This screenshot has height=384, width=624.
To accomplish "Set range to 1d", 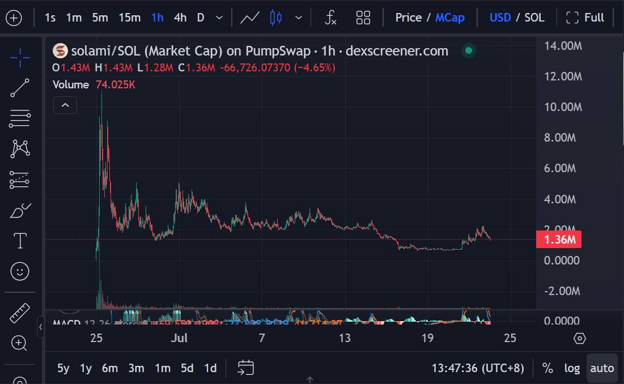I will (x=210, y=368).
